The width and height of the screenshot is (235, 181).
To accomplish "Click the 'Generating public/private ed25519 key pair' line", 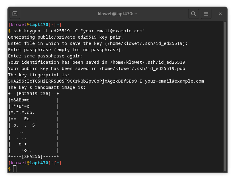I will click(x=66, y=37).
